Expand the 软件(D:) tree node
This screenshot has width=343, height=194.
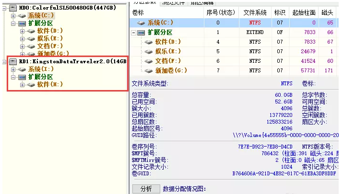(x=23, y=31)
